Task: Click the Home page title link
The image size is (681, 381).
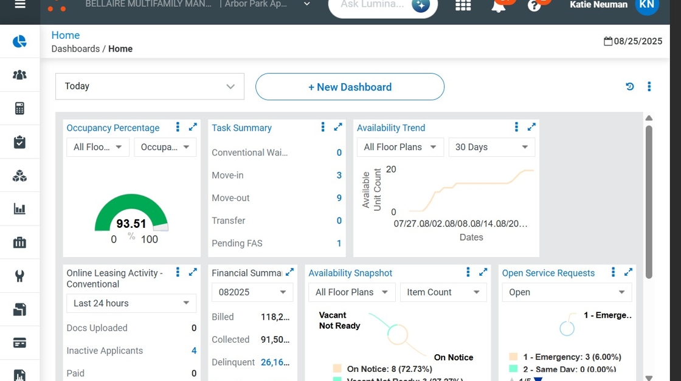Action: pos(66,35)
